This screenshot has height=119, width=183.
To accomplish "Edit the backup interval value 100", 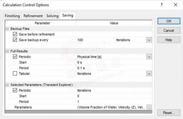I will coord(95,40).
